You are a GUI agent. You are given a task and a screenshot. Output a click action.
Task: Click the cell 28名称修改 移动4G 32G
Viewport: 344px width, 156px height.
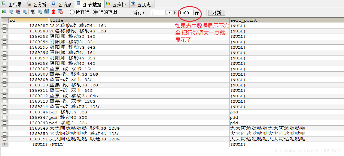click(x=139, y=31)
